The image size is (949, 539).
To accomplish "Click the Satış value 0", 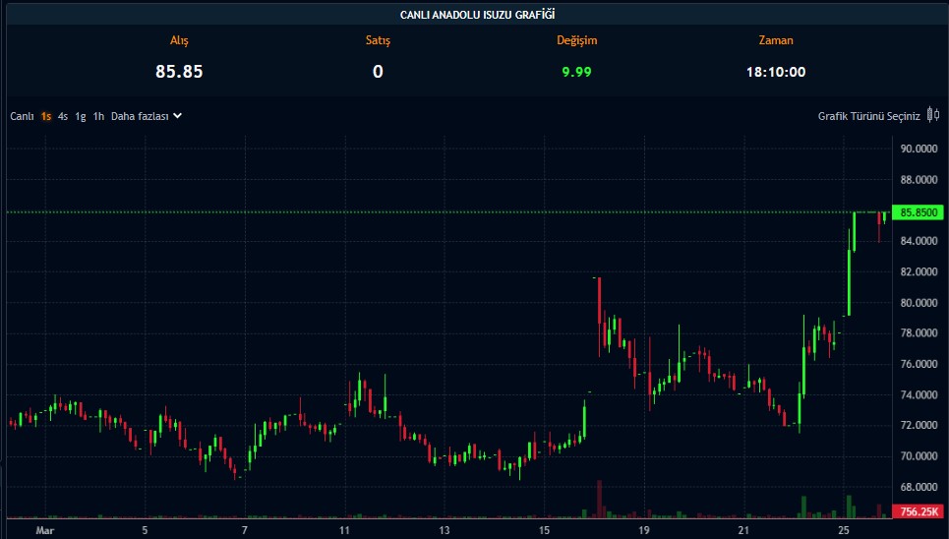I will point(378,72).
